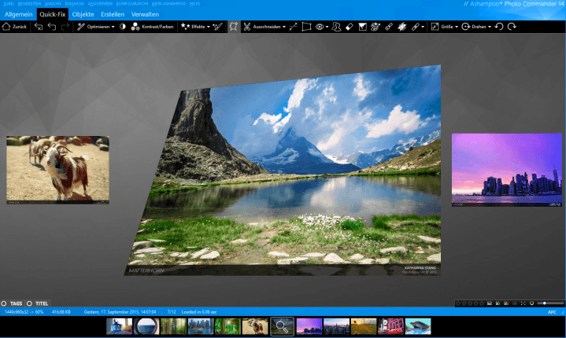566x338 pixels.
Task: Open the Diashow menu
Action: pyautogui.click(x=74, y=4)
